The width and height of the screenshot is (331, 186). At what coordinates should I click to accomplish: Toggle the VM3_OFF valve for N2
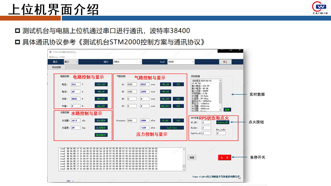click(165, 99)
